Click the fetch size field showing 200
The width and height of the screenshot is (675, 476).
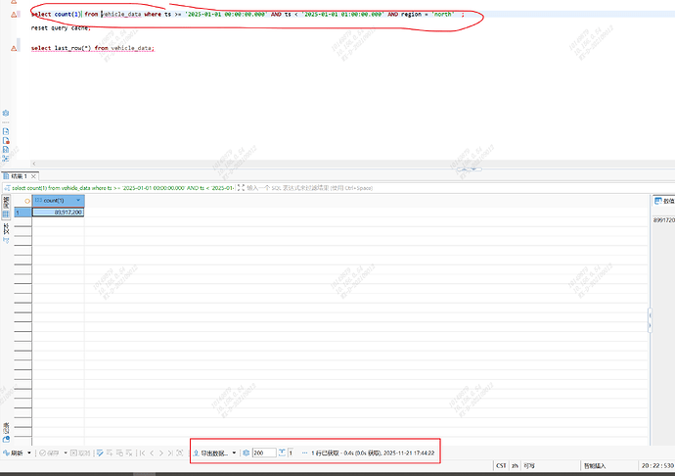[x=263, y=452]
